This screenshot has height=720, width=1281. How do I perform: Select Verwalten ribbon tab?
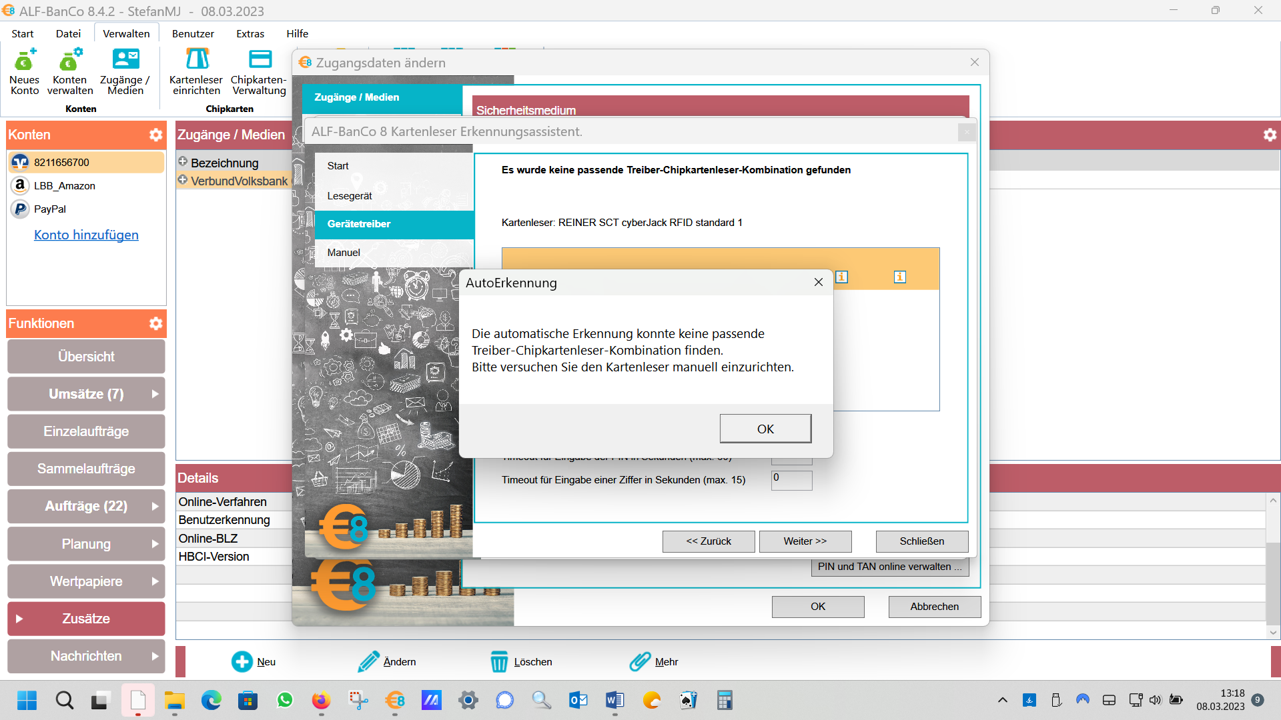click(x=126, y=33)
